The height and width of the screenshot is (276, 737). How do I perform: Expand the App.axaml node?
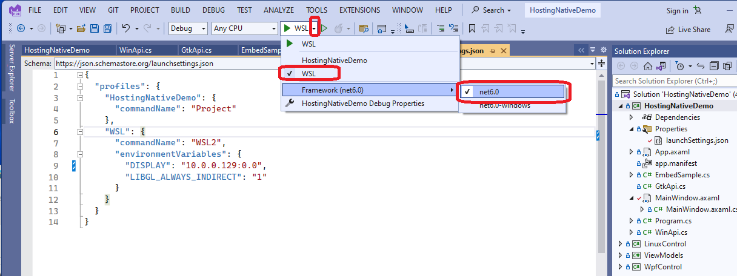[631, 152]
